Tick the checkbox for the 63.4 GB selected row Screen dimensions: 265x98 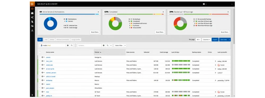(40, 73)
